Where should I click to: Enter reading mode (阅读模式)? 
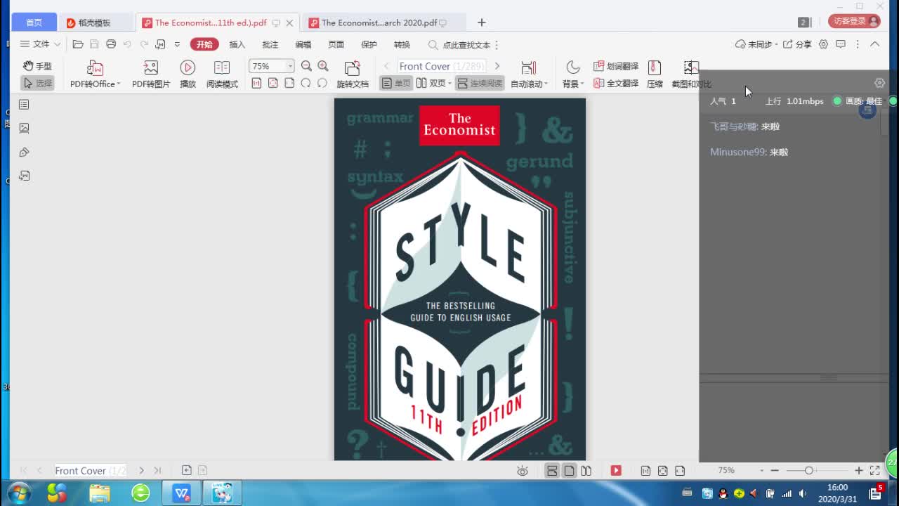pyautogui.click(x=222, y=74)
